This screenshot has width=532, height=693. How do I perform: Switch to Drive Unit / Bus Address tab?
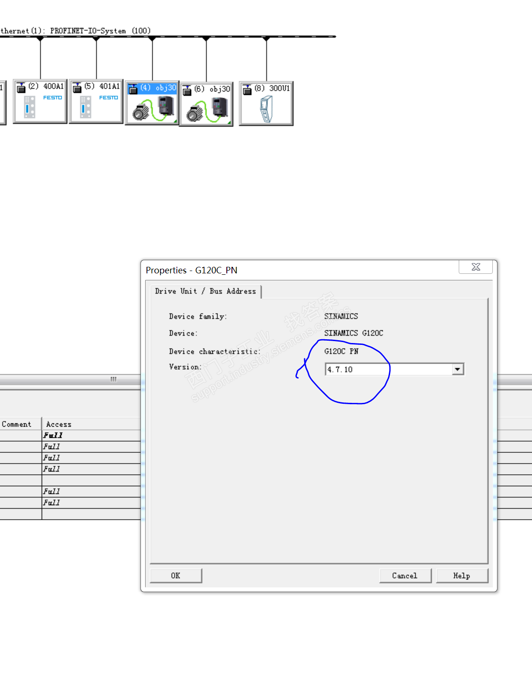[x=205, y=291]
